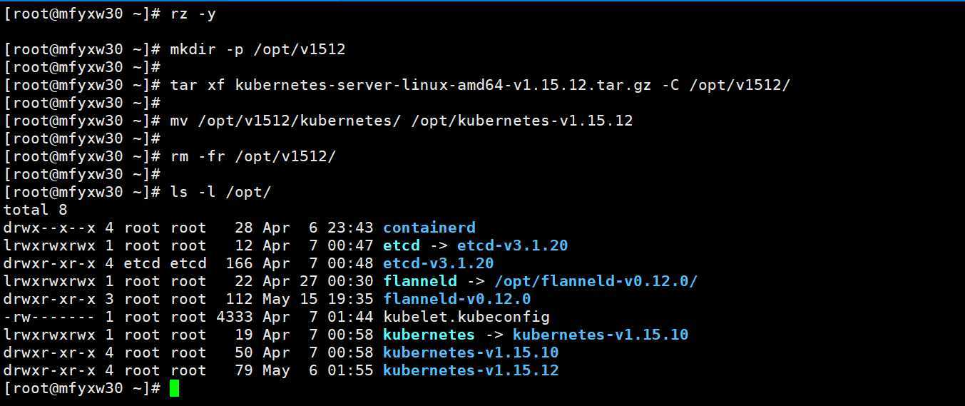Click the "mv" command line text
Screen dimensions: 965x406
pos(401,121)
